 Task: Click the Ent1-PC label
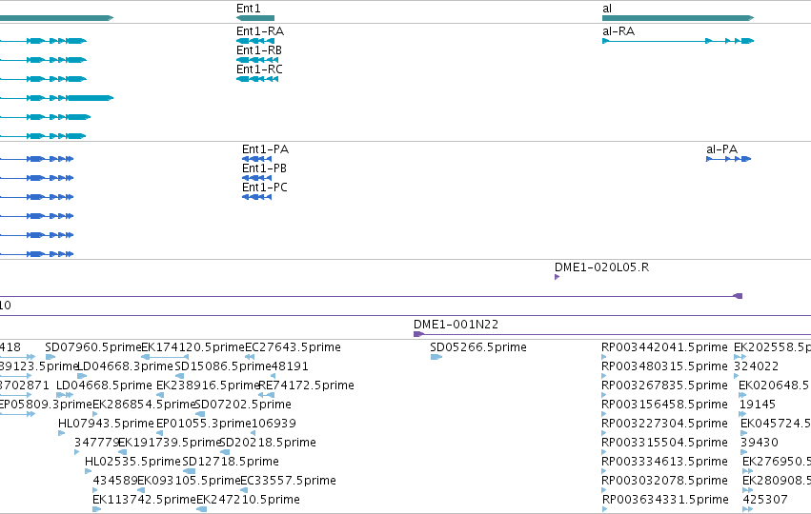(x=265, y=188)
